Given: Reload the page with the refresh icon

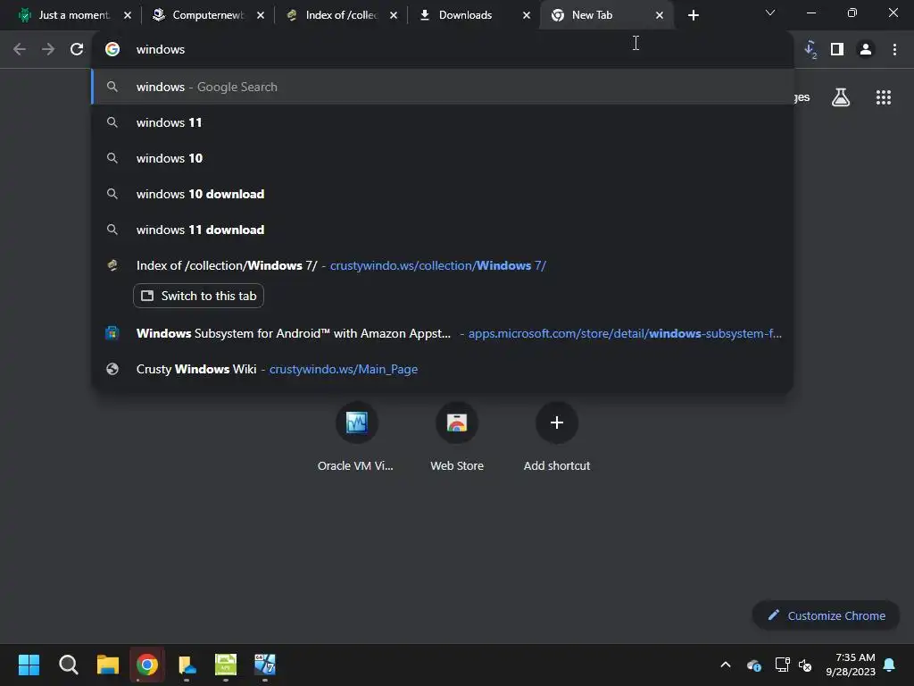Looking at the screenshot, I should (x=77, y=50).
